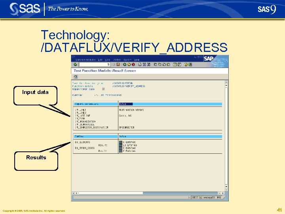Click the Import parameters column header
The height and width of the screenshot is (214, 285).
[96, 104]
